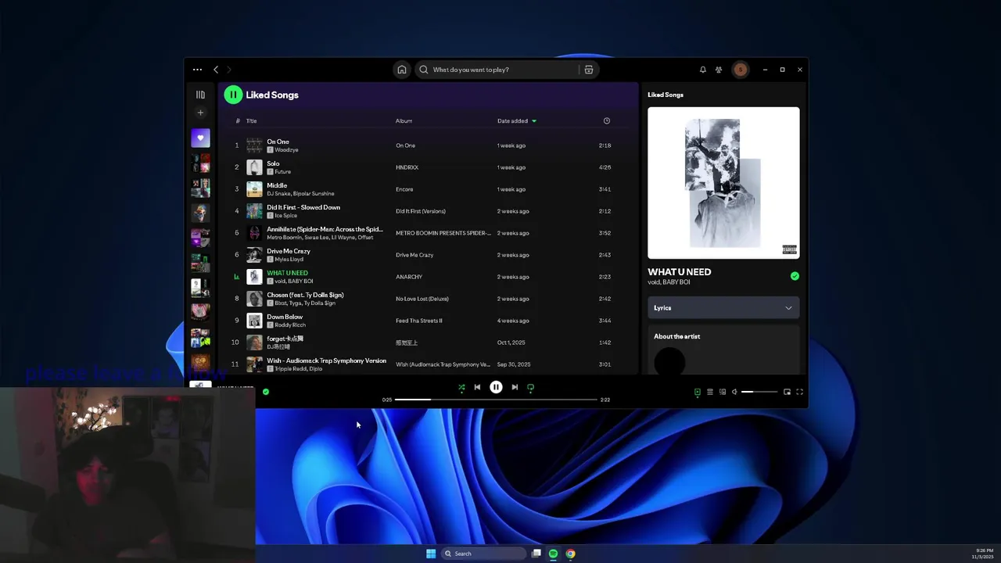Open Task View on taskbar

click(x=536, y=554)
